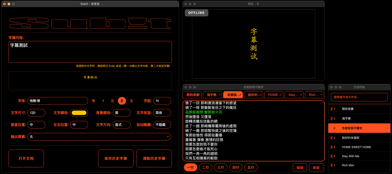The width and height of the screenshot is (392, 174).
Task: Select 一行 line mode
Action: [x=191, y=167]
